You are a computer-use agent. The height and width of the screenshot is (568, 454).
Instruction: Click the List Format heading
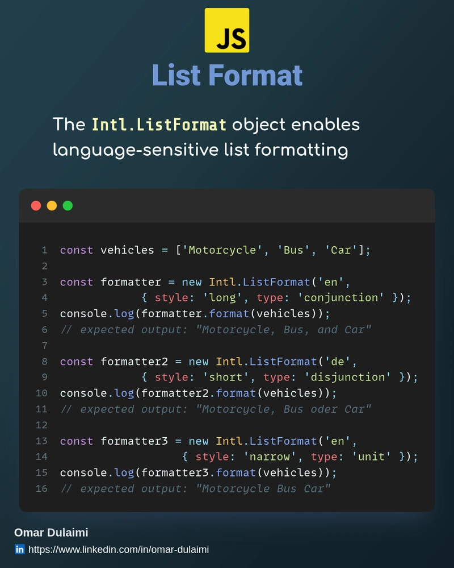pos(227,75)
